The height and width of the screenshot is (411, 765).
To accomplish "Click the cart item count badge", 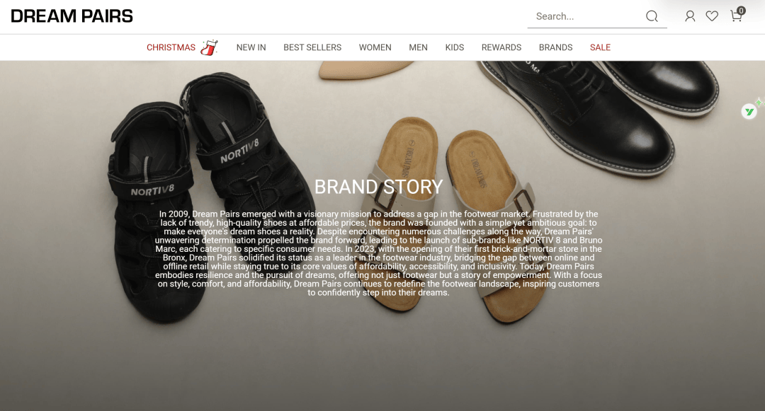I will (741, 11).
